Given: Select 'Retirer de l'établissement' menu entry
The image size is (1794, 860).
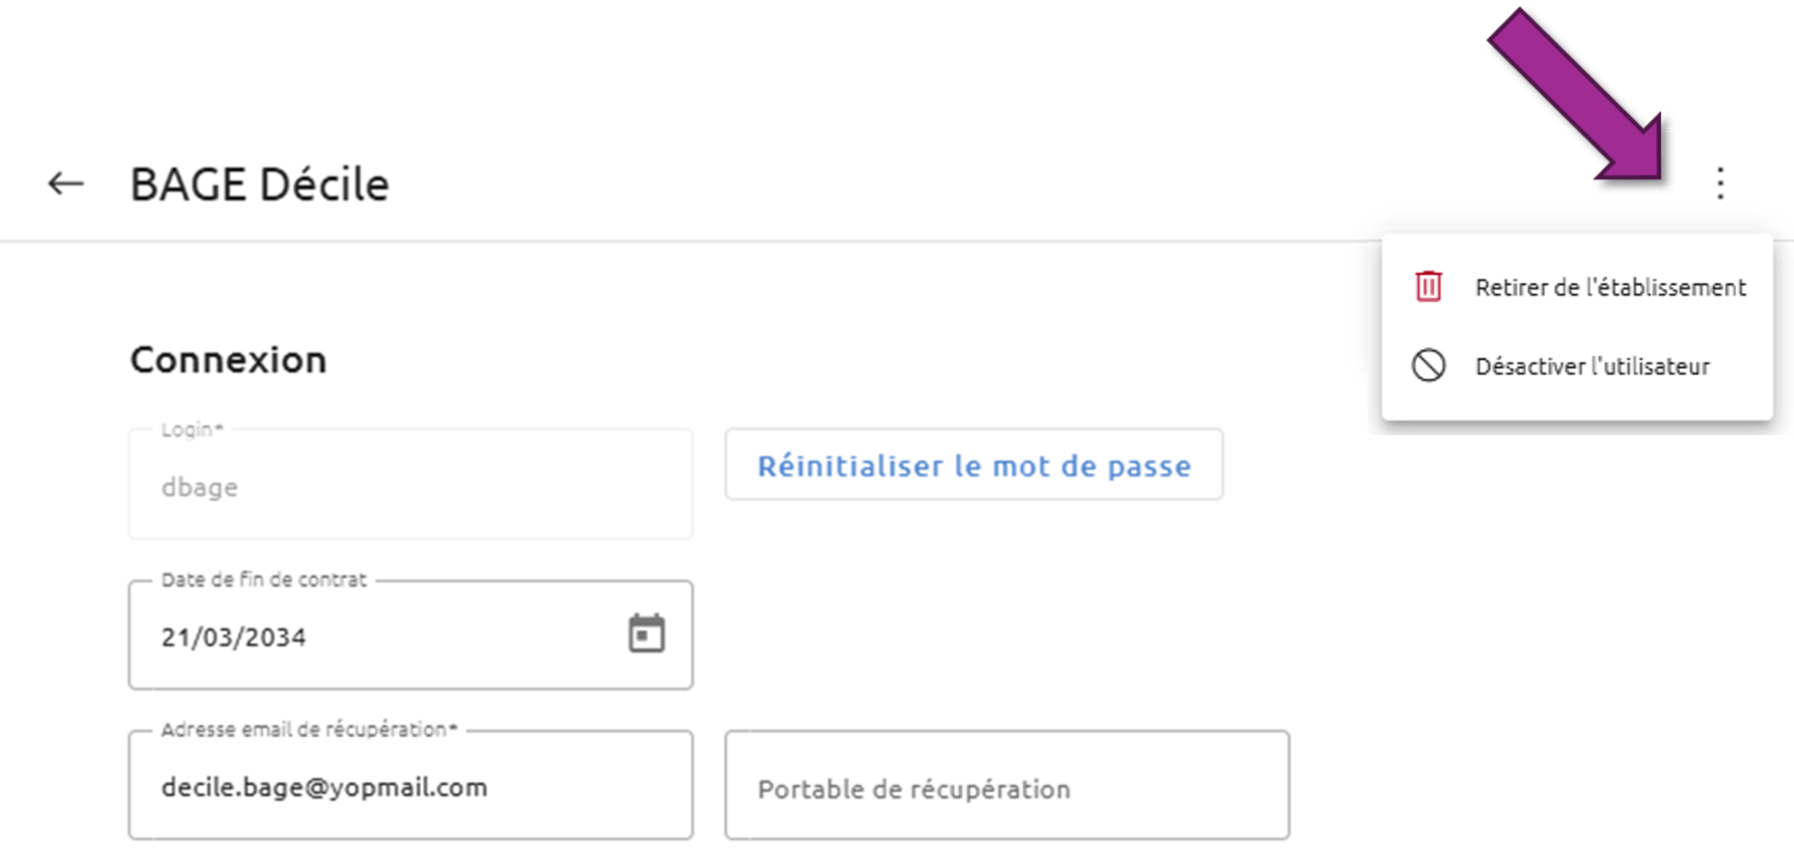Looking at the screenshot, I should point(1578,287).
